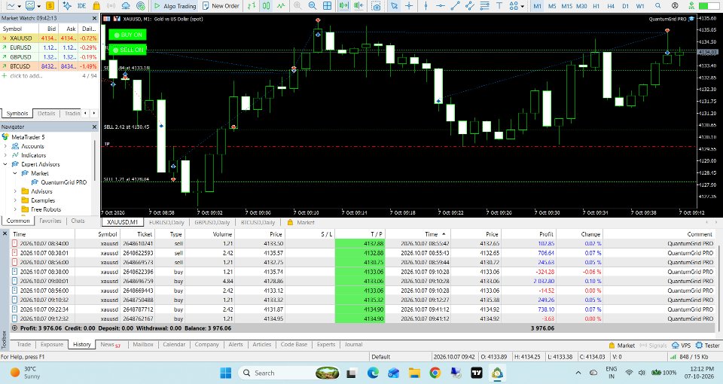Click 'click to add...' in Market Watch
This screenshot has height=384, width=723.
[26, 75]
